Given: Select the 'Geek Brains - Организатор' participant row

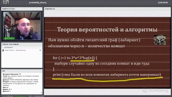Looking at the screenshot, I should pos(22,50).
